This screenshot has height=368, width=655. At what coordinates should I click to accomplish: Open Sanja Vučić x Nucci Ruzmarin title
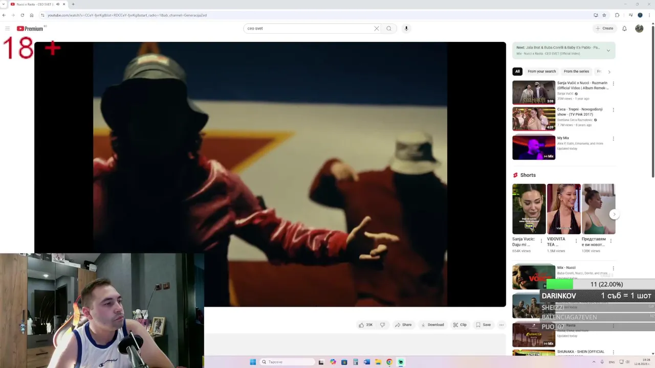[583, 85]
